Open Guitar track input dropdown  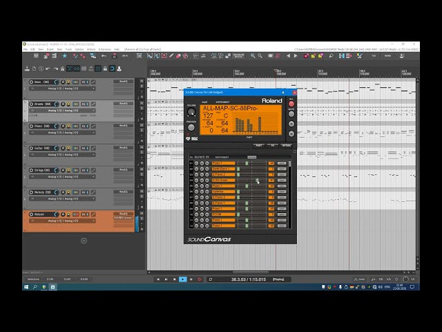tap(62, 155)
